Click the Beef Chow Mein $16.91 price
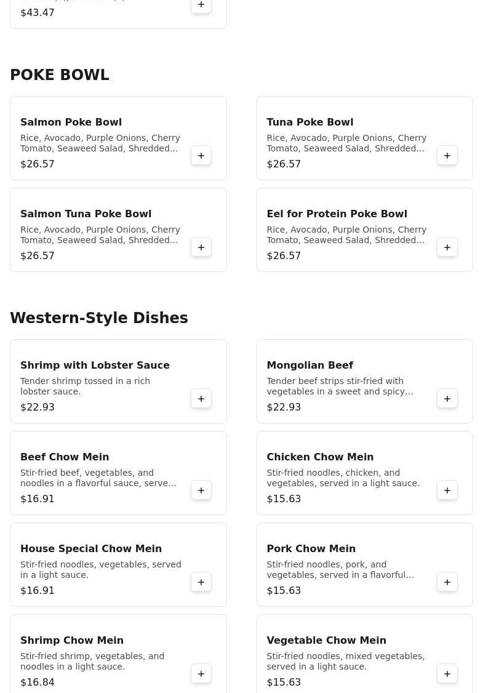 [38, 499]
